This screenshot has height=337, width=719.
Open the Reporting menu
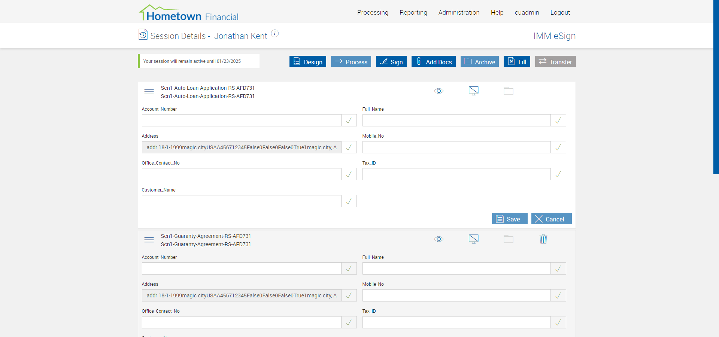[x=413, y=12]
